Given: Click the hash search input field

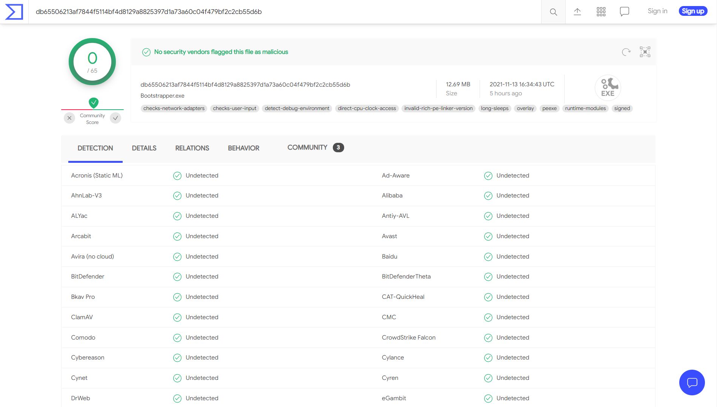Looking at the screenshot, I should tap(285, 12).
